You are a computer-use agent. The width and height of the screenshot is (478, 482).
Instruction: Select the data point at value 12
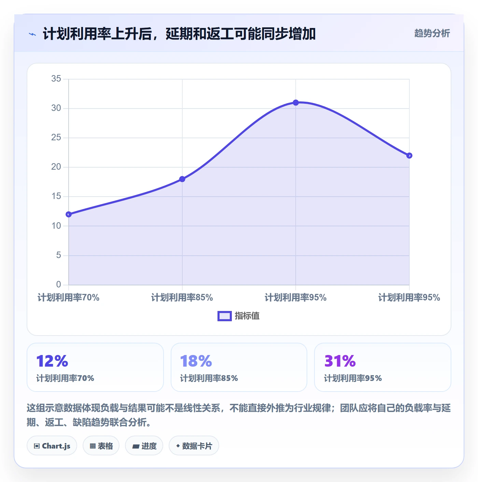(x=69, y=214)
